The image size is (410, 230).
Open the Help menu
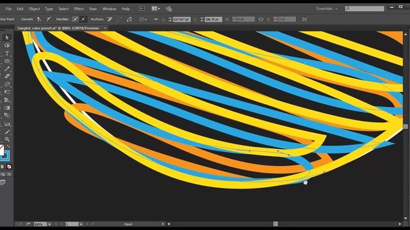click(x=126, y=9)
